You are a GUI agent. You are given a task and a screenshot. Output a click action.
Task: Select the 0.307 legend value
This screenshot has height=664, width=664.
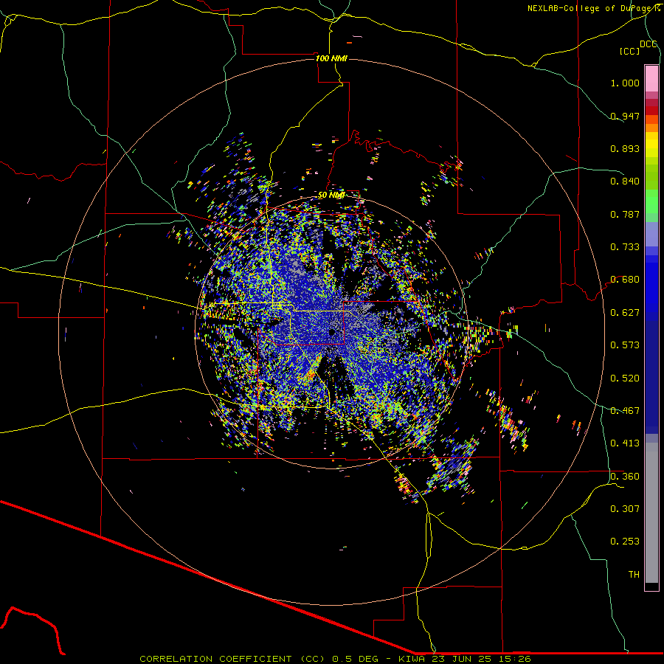625,508
